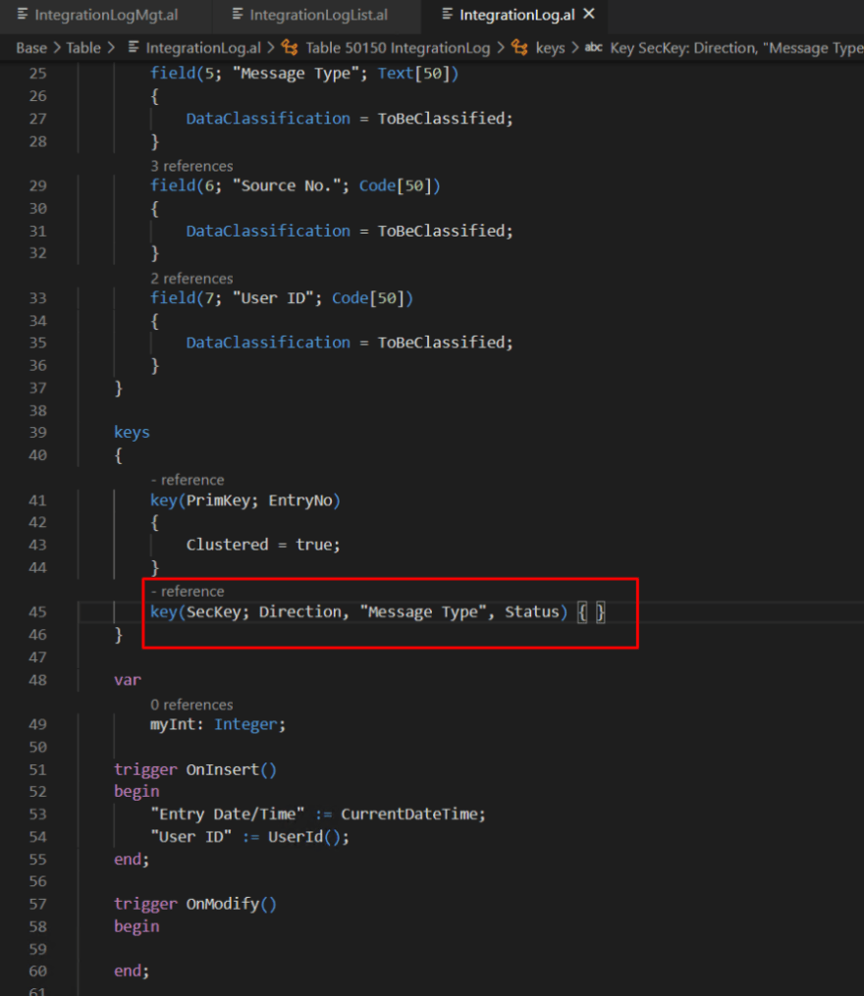Click SecKey in the key declaration

coord(215,612)
